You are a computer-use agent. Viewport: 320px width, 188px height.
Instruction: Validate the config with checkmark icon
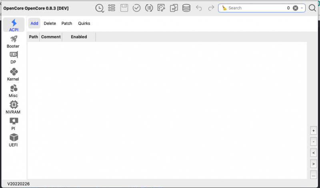(136, 8)
